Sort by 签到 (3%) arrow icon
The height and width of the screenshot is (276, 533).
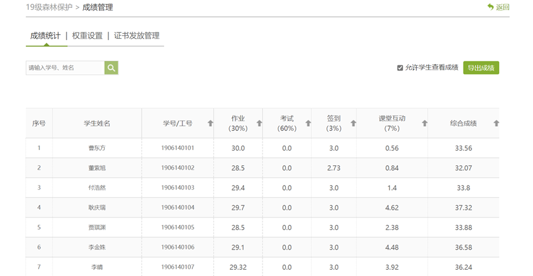coord(353,124)
